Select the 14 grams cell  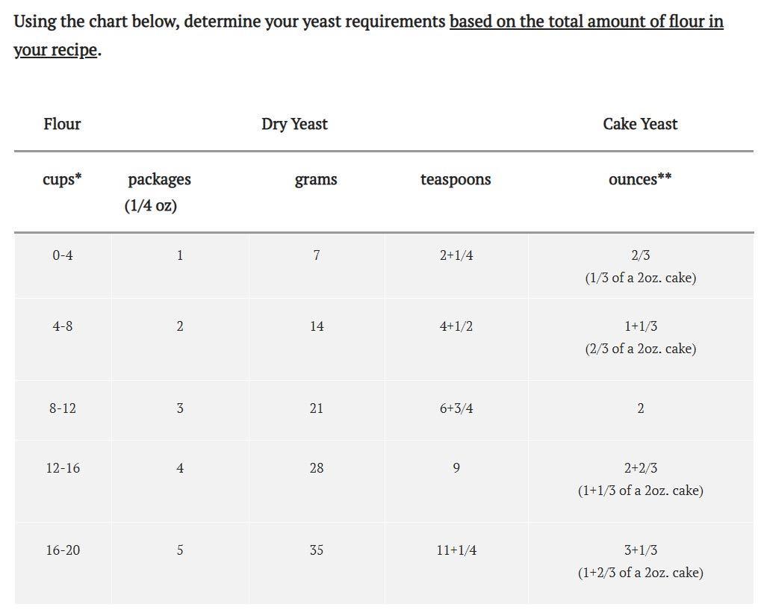(317, 326)
